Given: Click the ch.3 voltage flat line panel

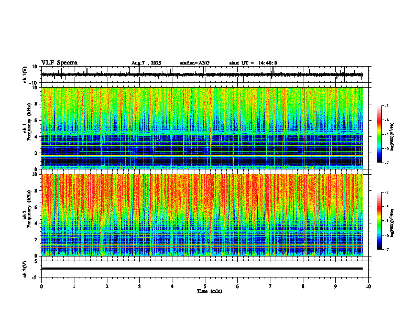Looking at the screenshot, I should click(206, 269).
